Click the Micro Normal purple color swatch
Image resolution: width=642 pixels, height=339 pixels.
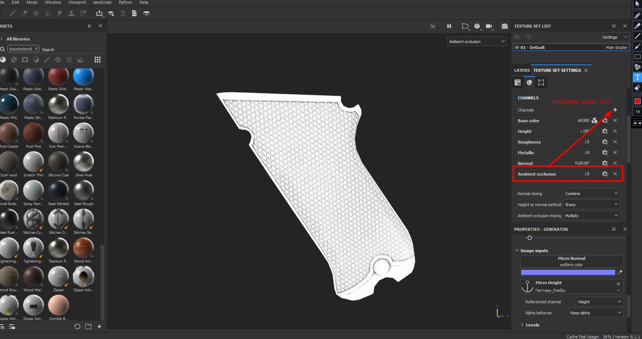pos(568,272)
